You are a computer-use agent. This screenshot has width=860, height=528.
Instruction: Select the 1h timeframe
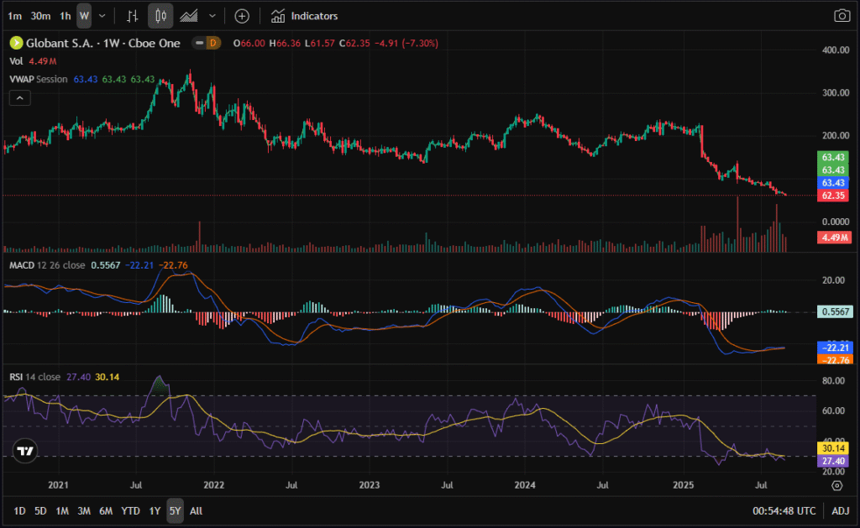(x=65, y=16)
